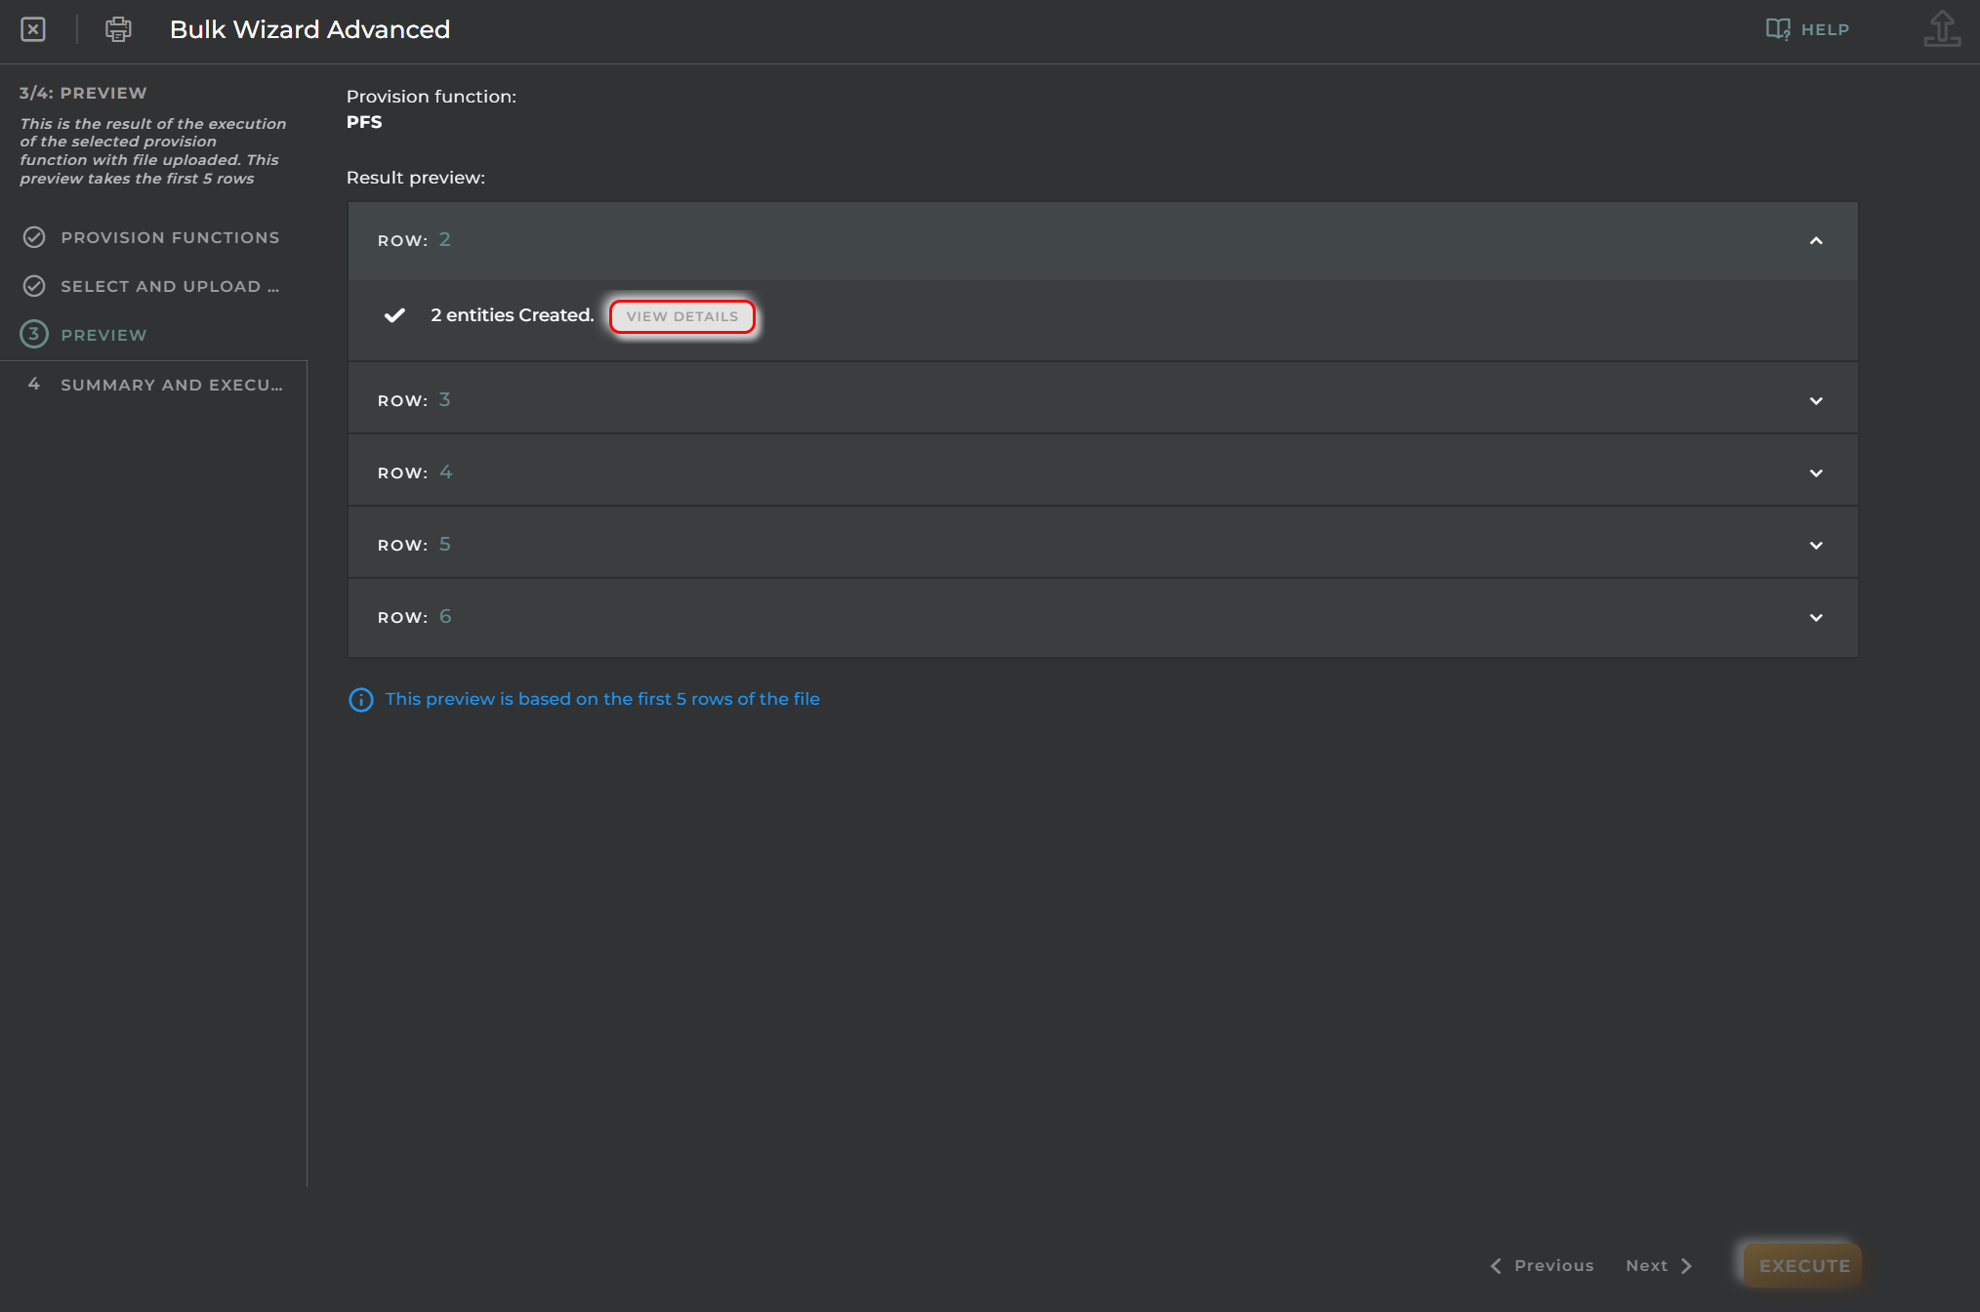
Task: Click the close/exit icon top left
Action: click(x=32, y=29)
